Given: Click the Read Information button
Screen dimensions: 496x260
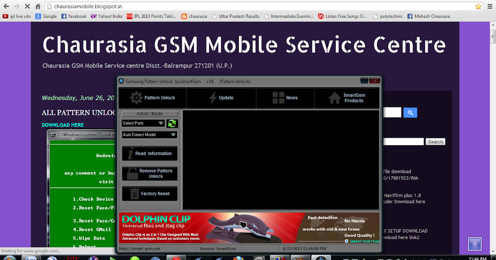Looking at the screenshot, I should pyautogui.click(x=150, y=154).
